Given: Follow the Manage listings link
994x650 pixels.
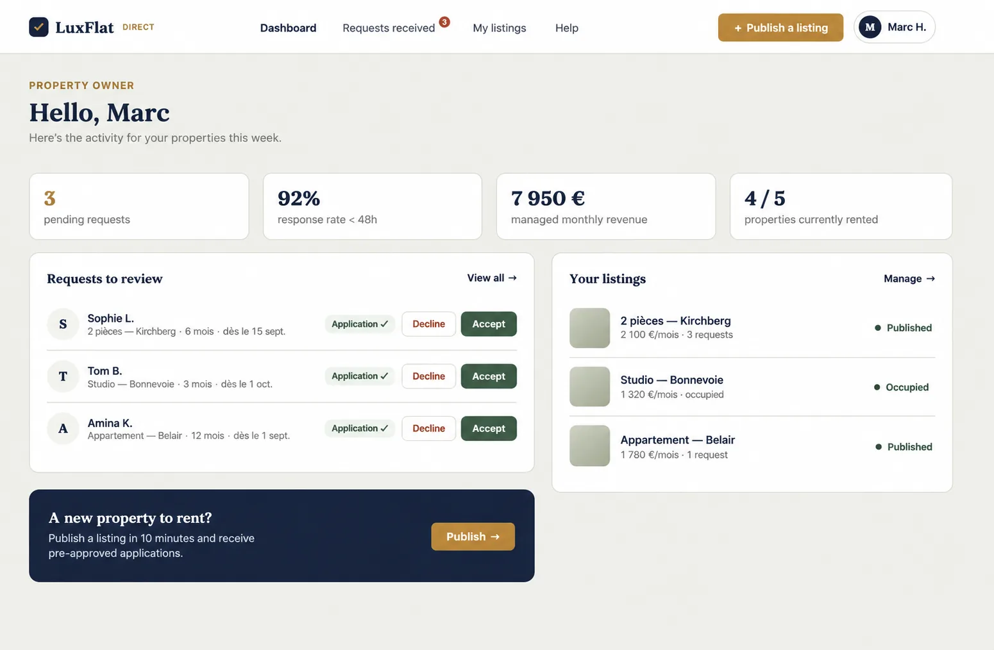Looking at the screenshot, I should point(909,278).
